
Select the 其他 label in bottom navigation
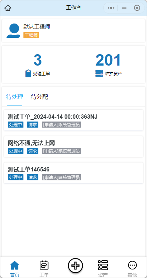click(x=132, y=275)
